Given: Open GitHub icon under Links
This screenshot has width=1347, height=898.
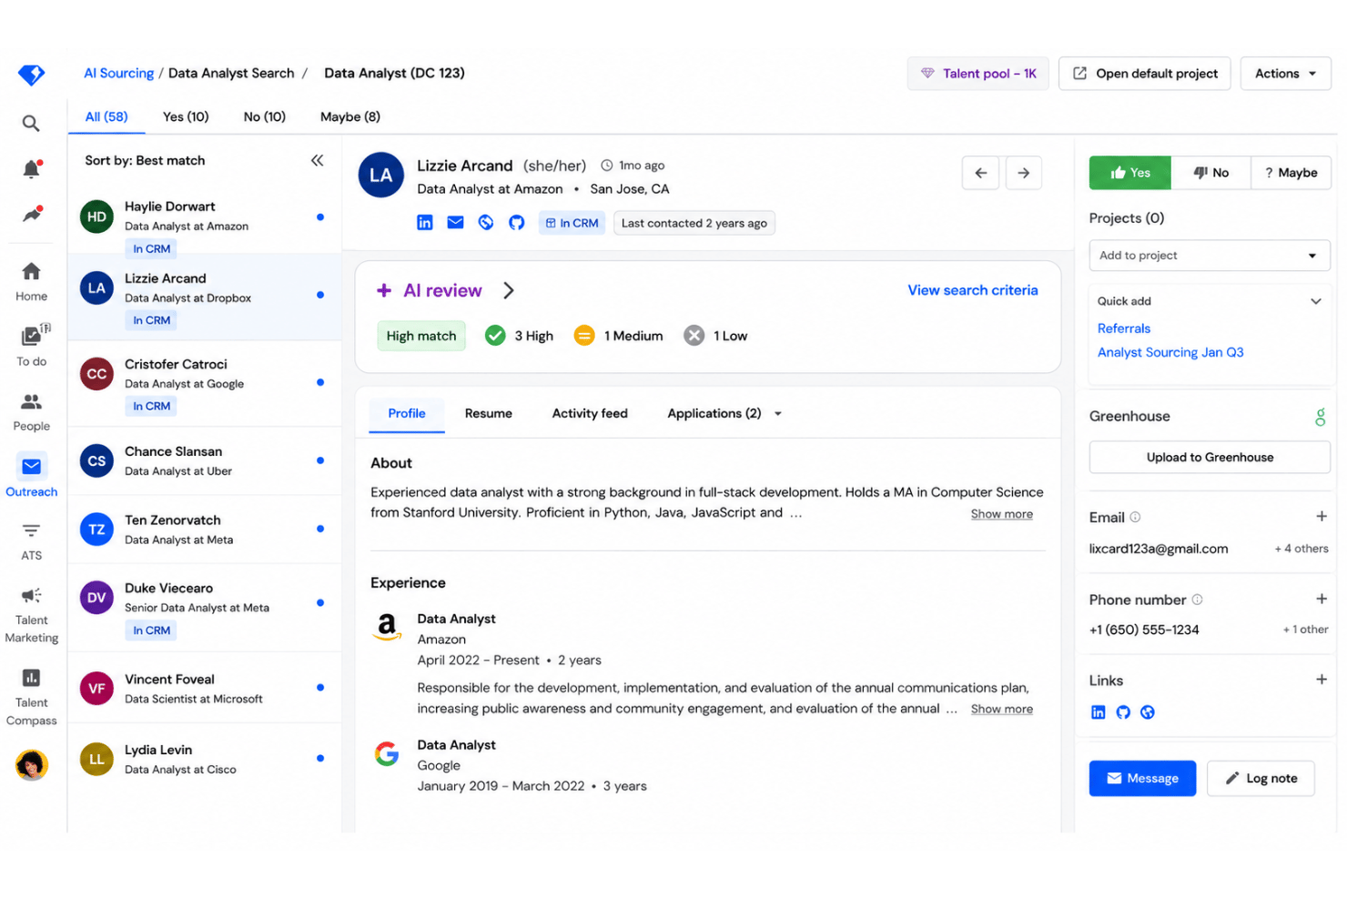Looking at the screenshot, I should (x=1123, y=712).
